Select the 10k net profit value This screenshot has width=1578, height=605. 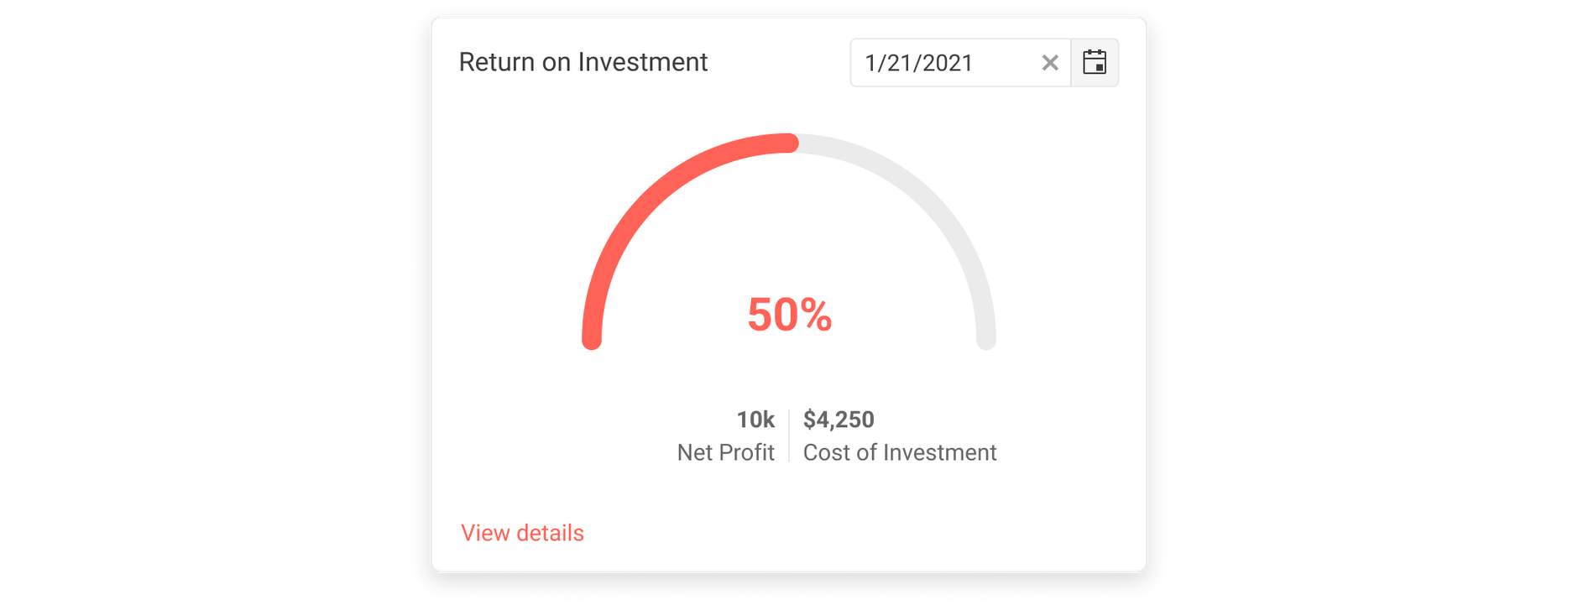click(755, 420)
